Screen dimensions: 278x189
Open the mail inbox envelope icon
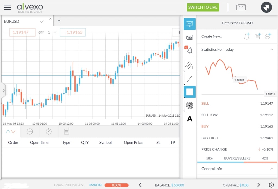241,7
